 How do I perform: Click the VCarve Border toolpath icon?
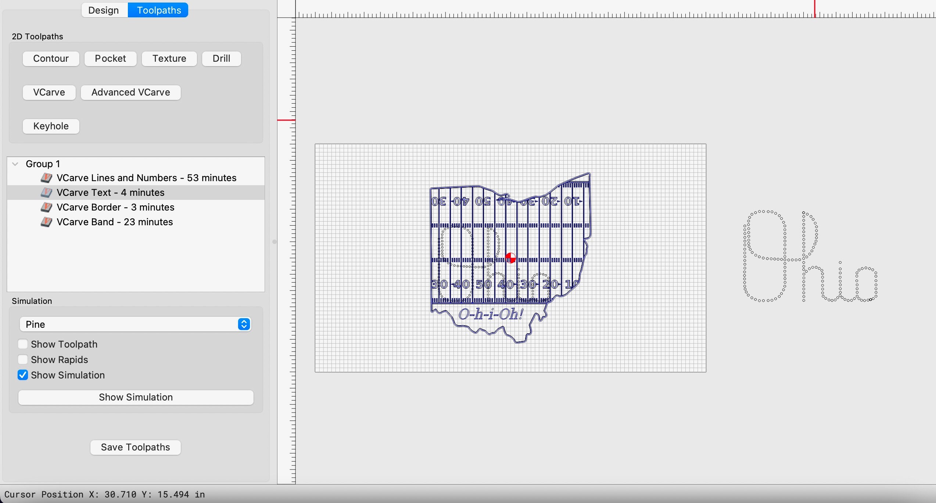[x=46, y=207]
